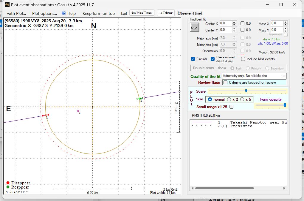This screenshot has height=201, width=304.
Task: Click the Set 'Miss' Times button
Action: 142,13
